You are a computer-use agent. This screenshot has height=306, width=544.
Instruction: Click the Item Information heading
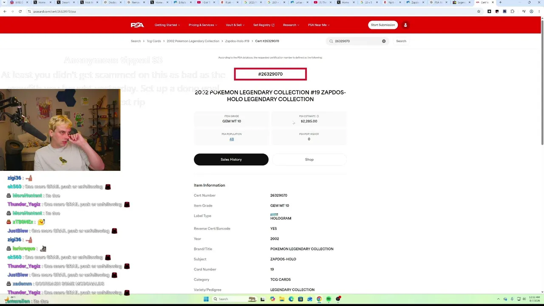click(x=210, y=185)
